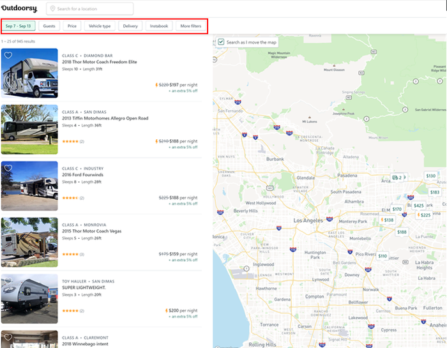
Task: Toggle the Instabook filter
Action: [159, 26]
